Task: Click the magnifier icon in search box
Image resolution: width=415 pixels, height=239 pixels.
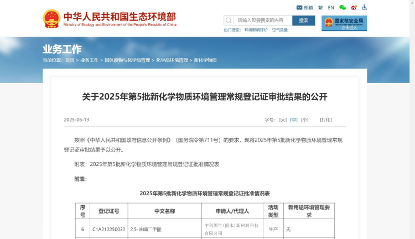Action: pyautogui.click(x=229, y=20)
